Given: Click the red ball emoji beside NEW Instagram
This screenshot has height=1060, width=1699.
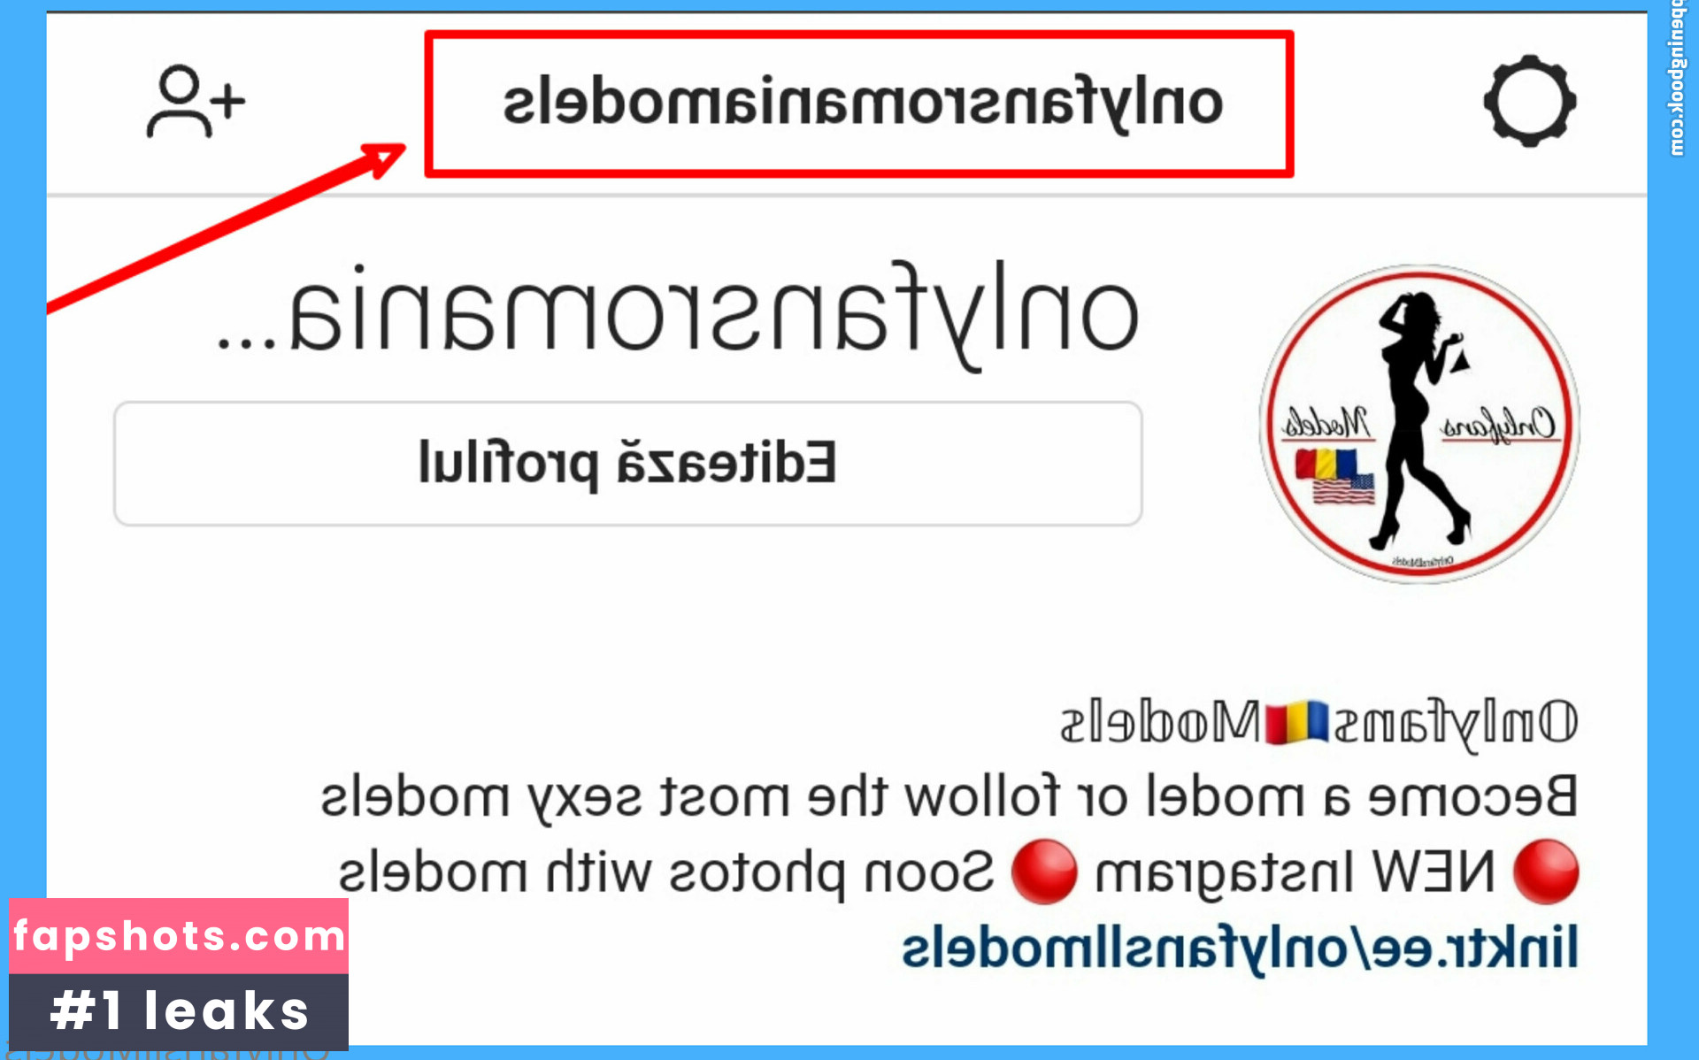Looking at the screenshot, I should [1545, 872].
